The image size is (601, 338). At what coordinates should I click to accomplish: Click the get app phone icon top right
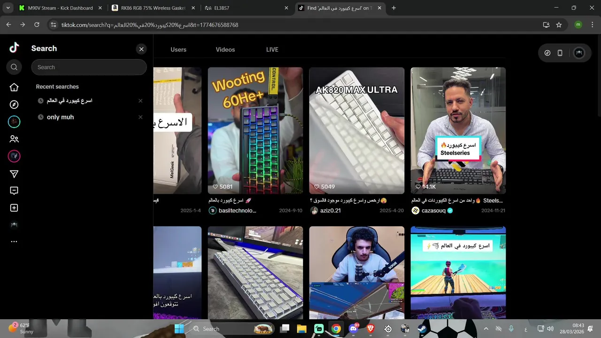[x=560, y=53]
